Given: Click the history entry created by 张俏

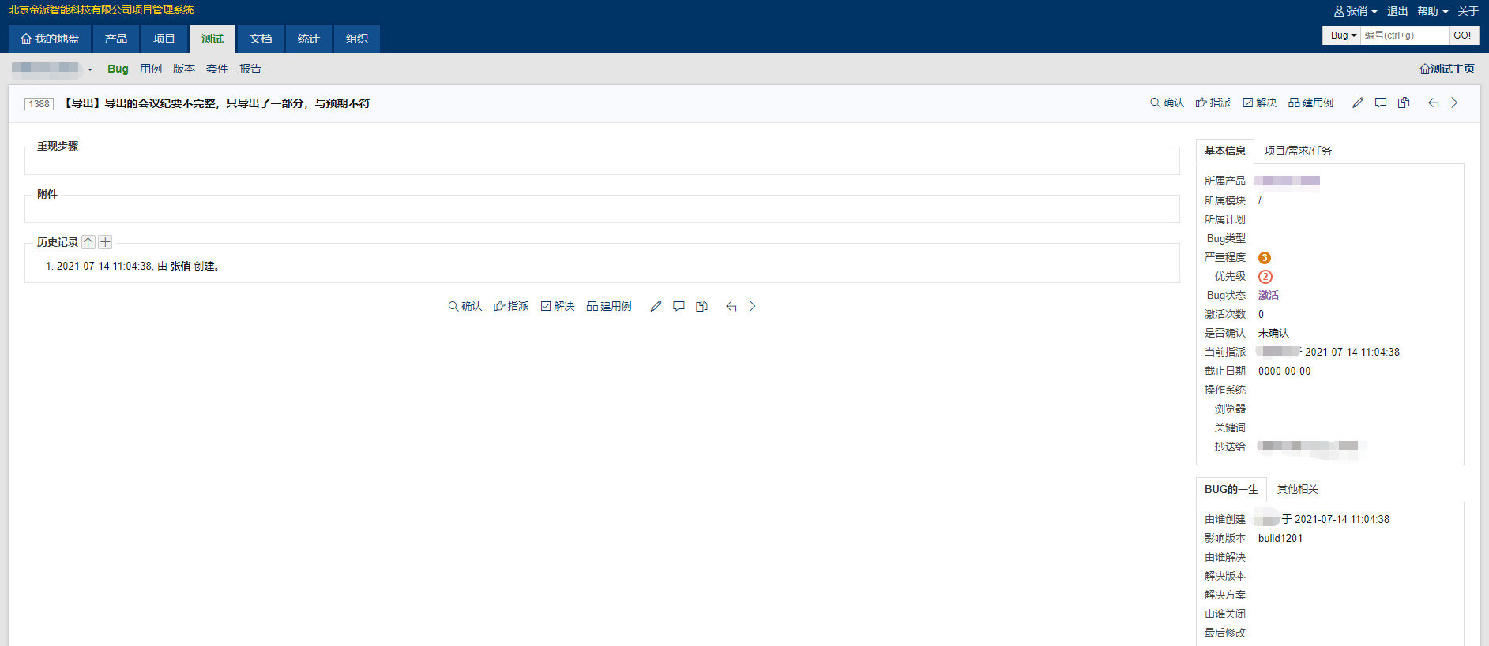Looking at the screenshot, I should (x=133, y=267).
